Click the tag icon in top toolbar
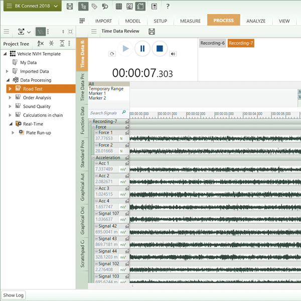Viewport: 301px width, 301px height. 94,7
